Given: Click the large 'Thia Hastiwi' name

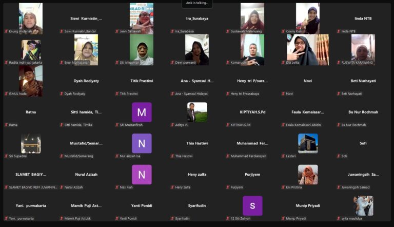Looking at the screenshot, I should click(197, 143).
